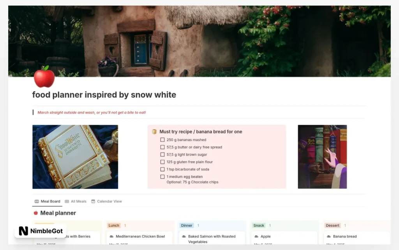
Task: Click the All Meals table icon
Action: (x=67, y=201)
